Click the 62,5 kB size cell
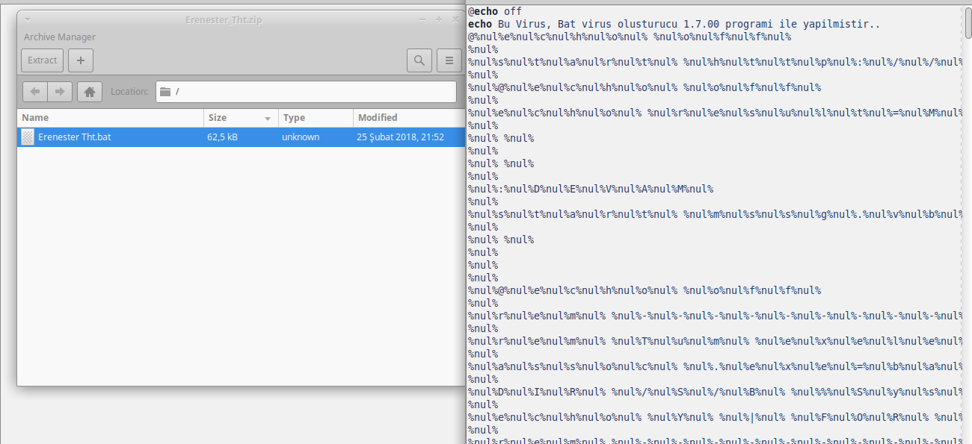 pyautogui.click(x=222, y=137)
